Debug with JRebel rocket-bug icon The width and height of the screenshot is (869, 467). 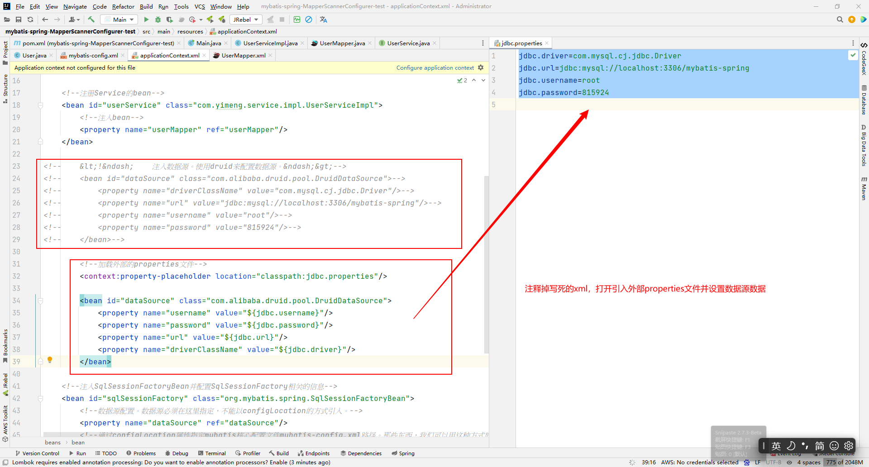click(x=222, y=19)
